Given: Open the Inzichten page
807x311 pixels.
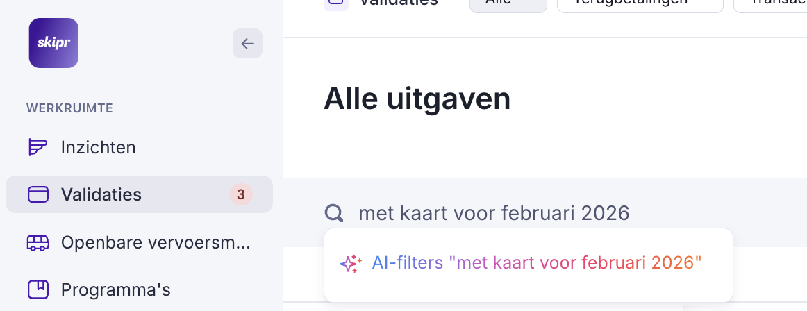Looking at the screenshot, I should 98,147.
